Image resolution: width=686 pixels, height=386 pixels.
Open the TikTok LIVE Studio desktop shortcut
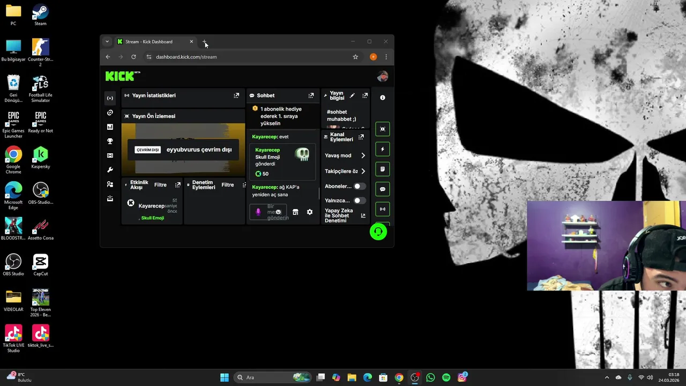[x=13, y=338]
